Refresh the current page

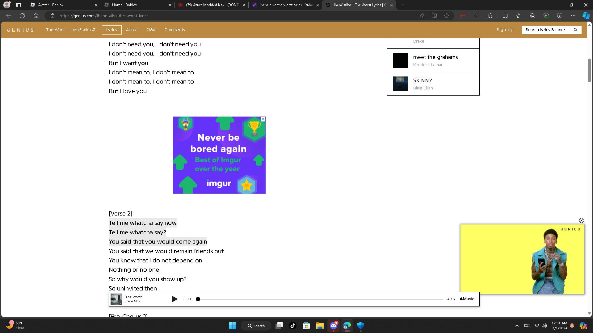pyautogui.click(x=22, y=16)
